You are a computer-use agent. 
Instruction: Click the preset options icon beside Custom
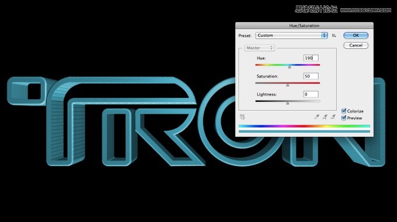tap(334, 36)
